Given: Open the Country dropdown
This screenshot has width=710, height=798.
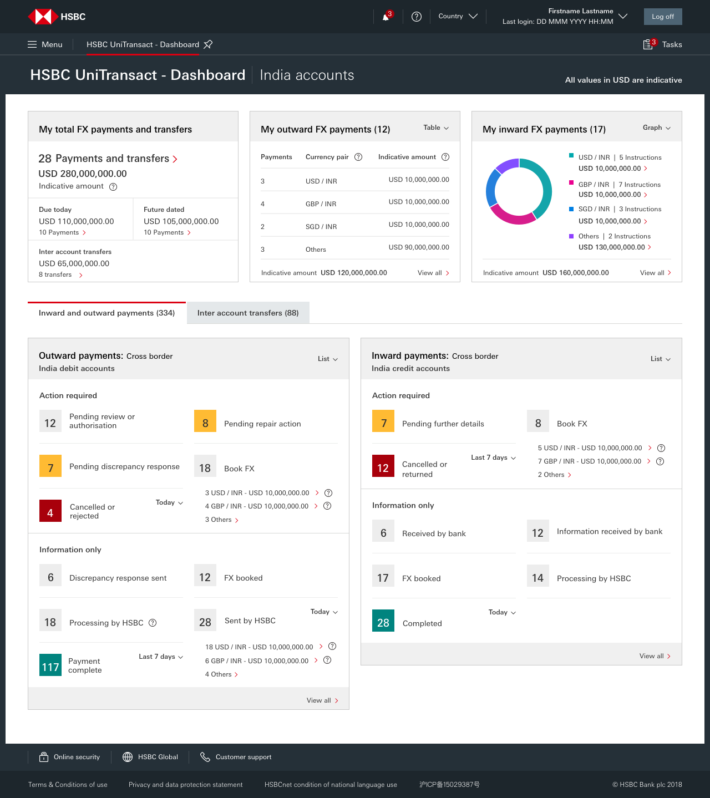Looking at the screenshot, I should coord(458,16).
